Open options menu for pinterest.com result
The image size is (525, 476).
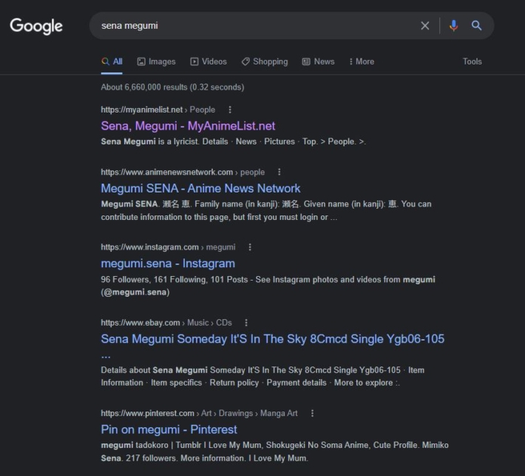312,413
